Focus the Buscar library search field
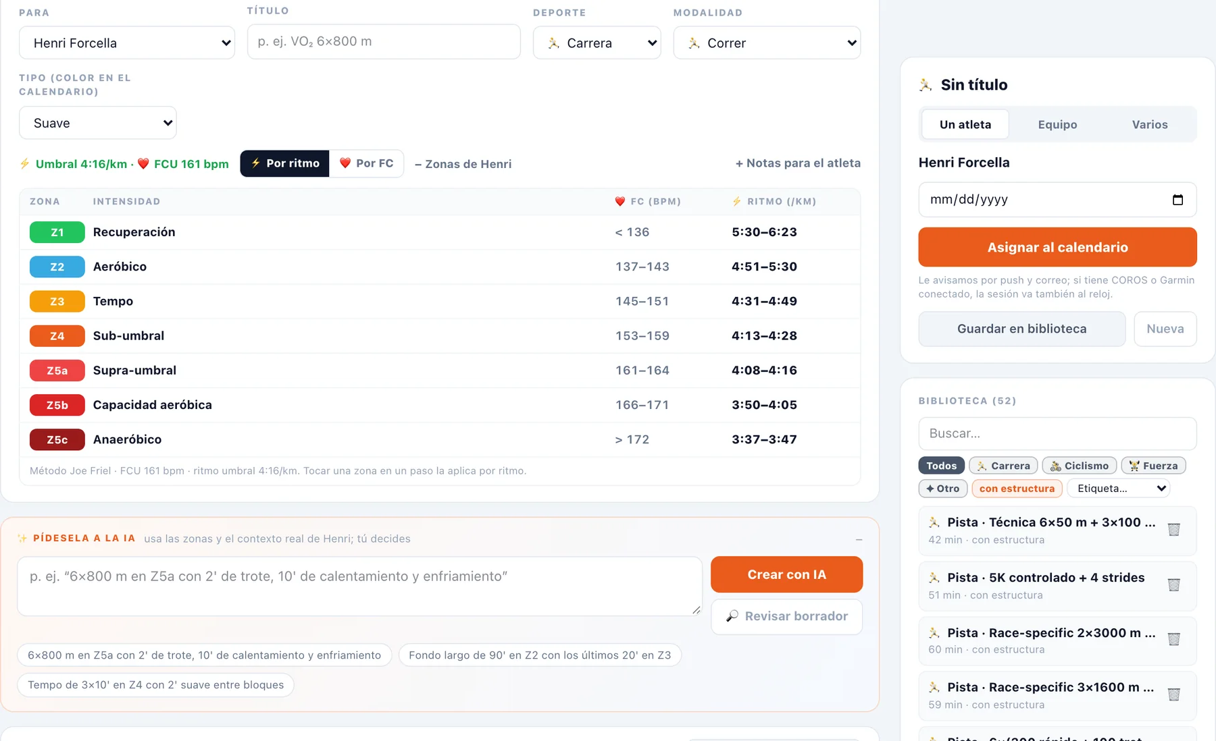 (1057, 433)
